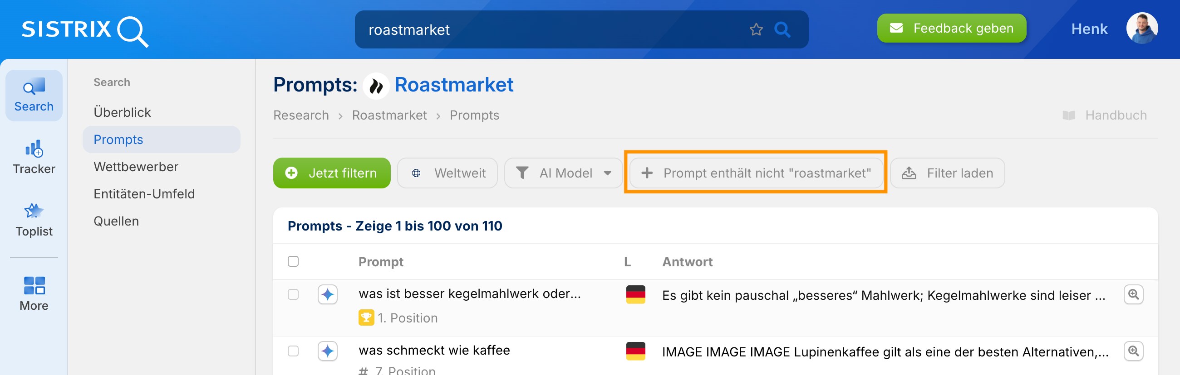Click German flag in 'was schmeckt wie kaffee' row

(x=636, y=351)
